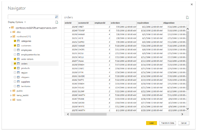Expand the public folder node
The height and width of the screenshot is (131, 198).
11,91
